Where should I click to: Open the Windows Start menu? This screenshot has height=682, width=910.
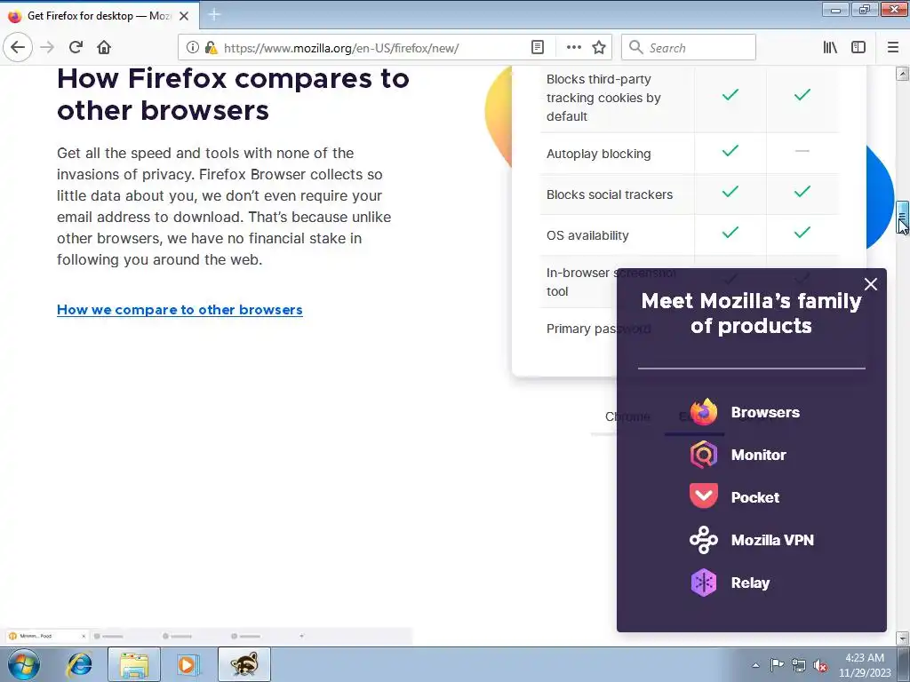pyautogui.click(x=23, y=664)
